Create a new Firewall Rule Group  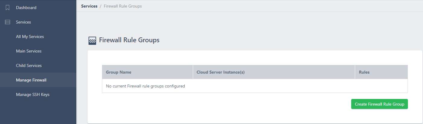point(380,104)
